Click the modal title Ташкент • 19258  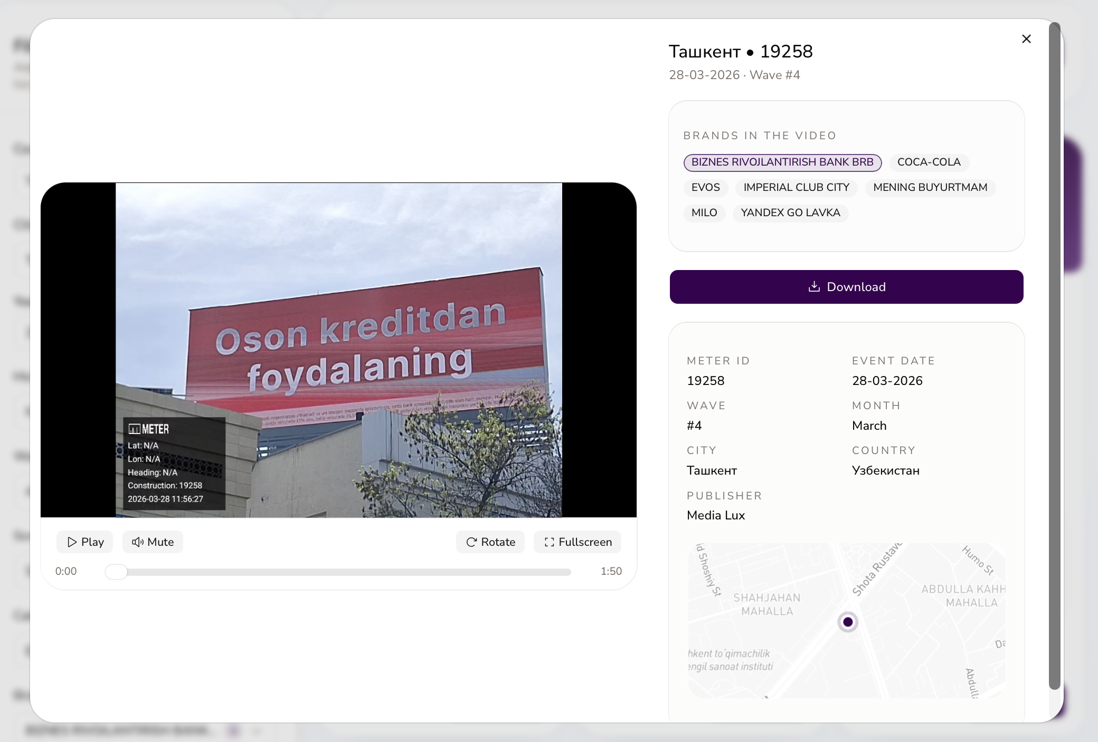[x=741, y=52]
